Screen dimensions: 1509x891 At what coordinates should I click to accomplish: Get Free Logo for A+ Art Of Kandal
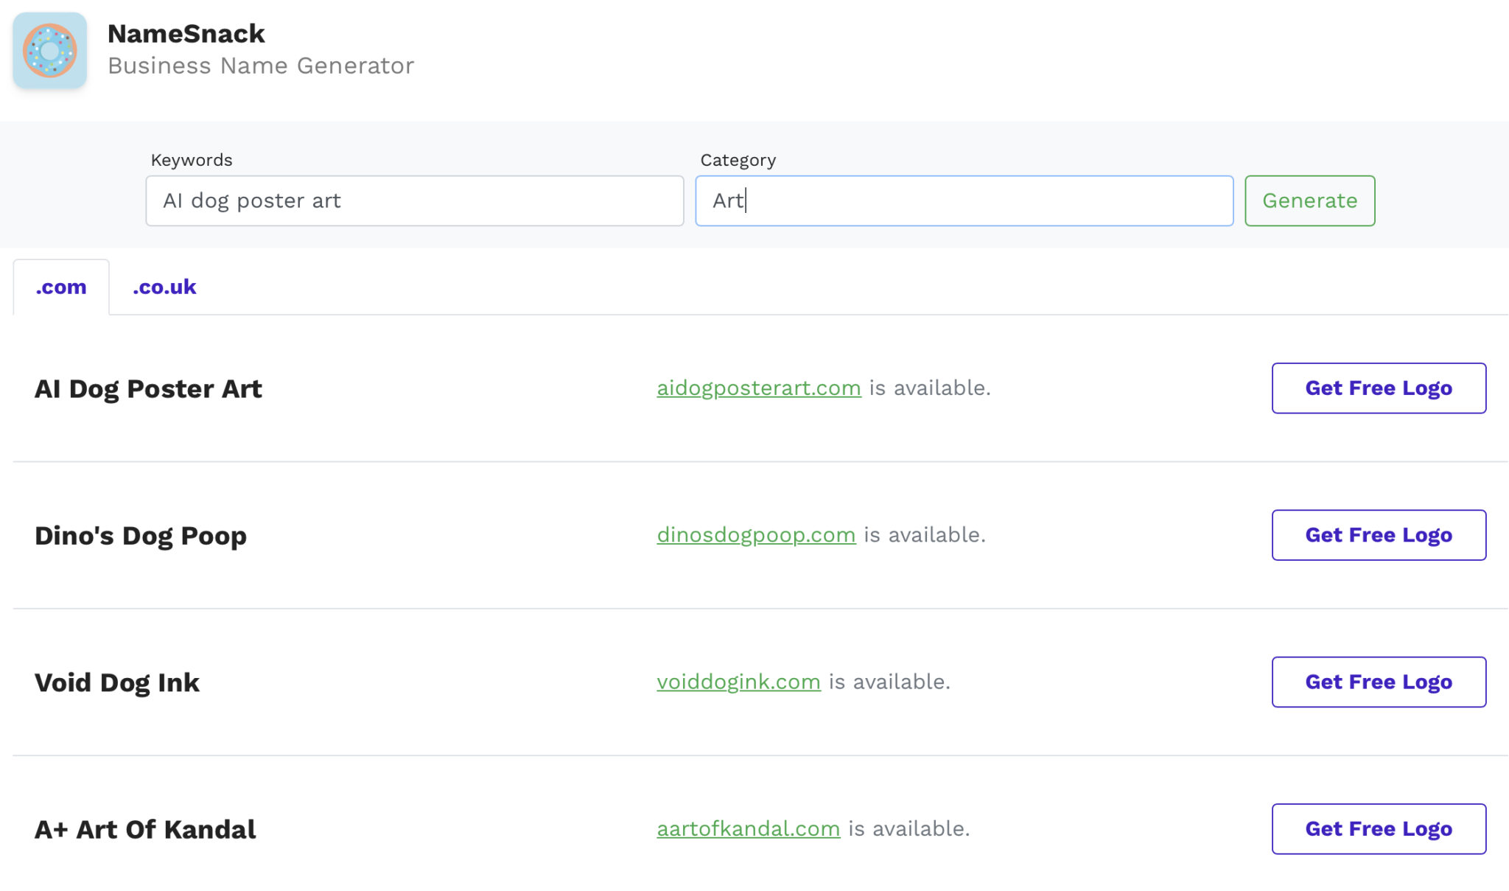pos(1379,828)
